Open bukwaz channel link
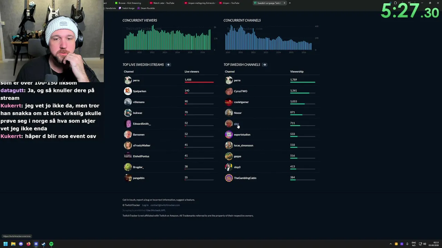The height and width of the screenshot is (248, 442). click(137, 113)
